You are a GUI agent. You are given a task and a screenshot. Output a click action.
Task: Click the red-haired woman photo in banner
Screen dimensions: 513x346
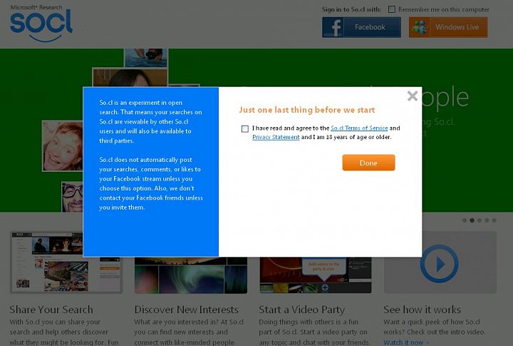tap(63, 146)
